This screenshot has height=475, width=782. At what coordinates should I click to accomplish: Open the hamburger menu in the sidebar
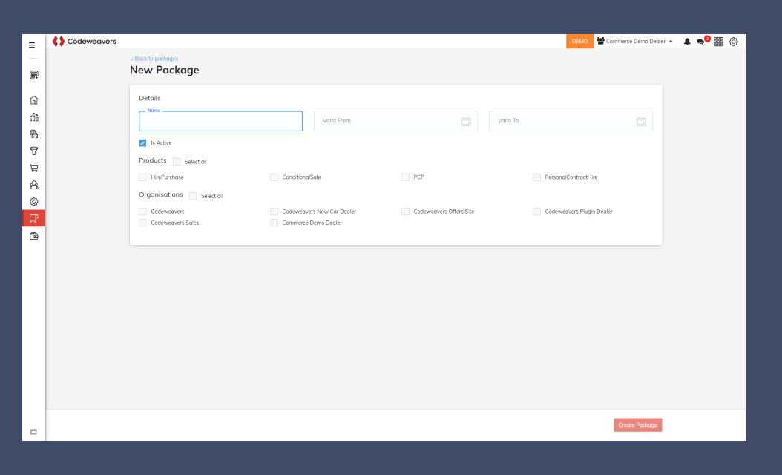point(32,45)
